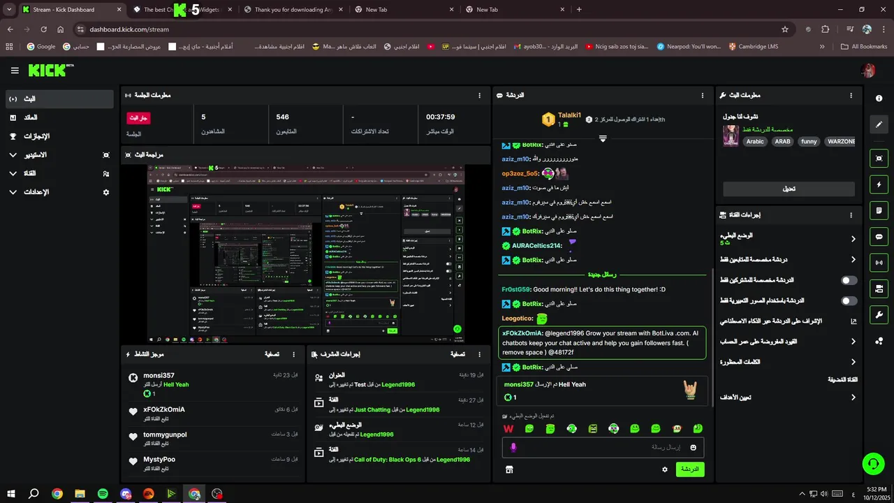This screenshot has height=503, width=894.
Task: Click the stream preview focus icon in the right sidebar
Action: [879, 159]
